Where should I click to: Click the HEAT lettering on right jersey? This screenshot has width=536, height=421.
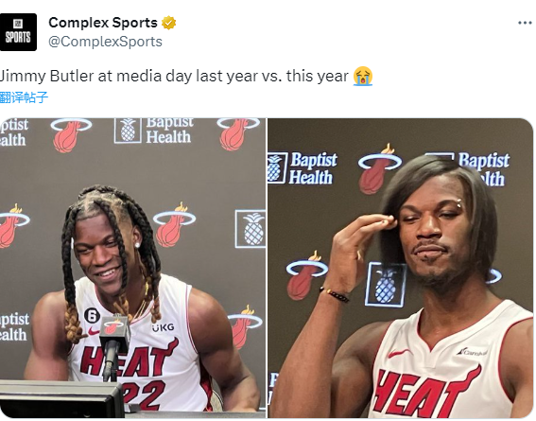426,391
